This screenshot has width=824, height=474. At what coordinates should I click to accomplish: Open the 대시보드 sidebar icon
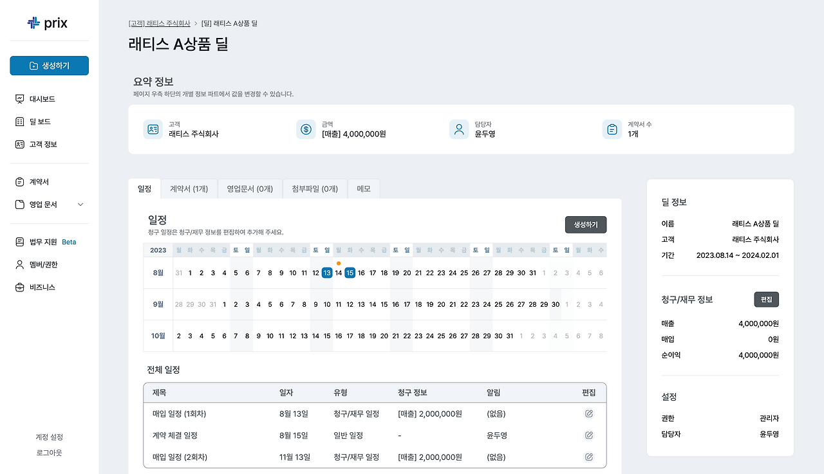click(x=19, y=98)
